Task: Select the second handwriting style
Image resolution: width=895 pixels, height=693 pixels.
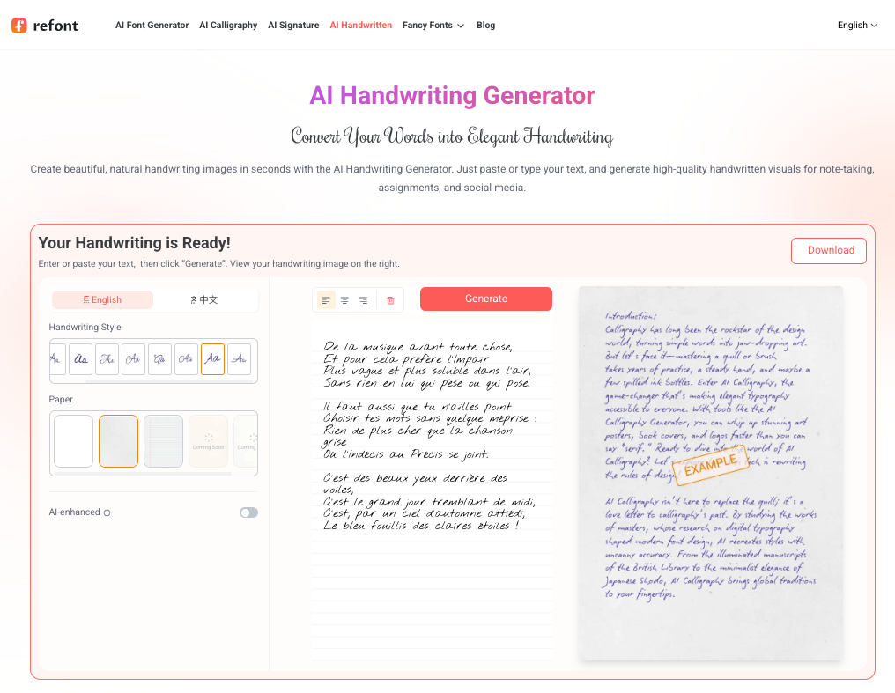Action: (x=81, y=359)
